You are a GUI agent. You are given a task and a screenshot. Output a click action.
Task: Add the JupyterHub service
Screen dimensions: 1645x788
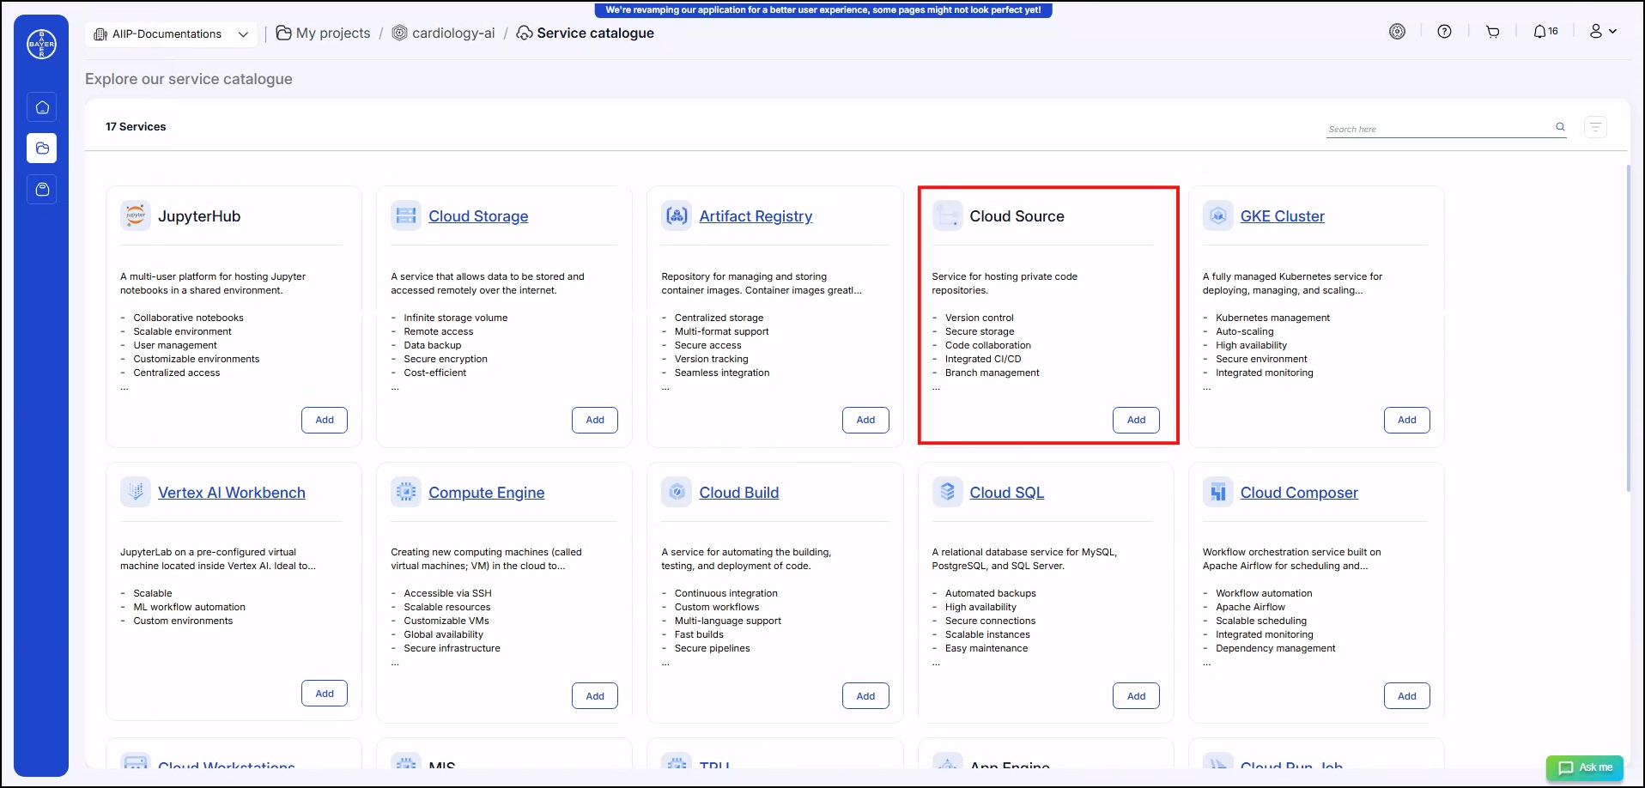coord(325,420)
